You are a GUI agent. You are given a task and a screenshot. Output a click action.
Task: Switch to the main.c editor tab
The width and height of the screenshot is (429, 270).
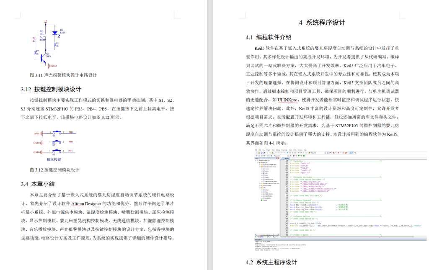tap(285, 159)
